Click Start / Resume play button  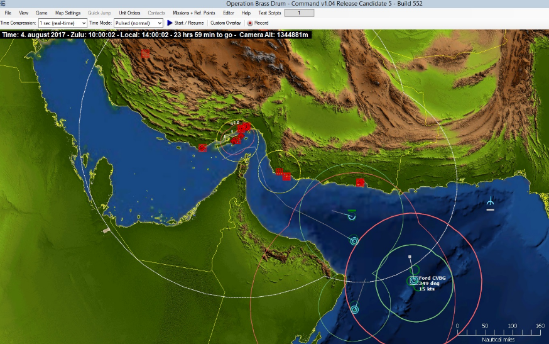(185, 23)
